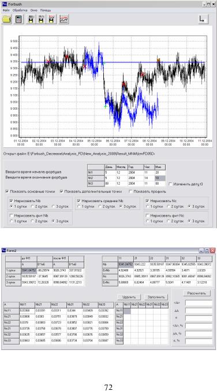Click Мин cell 20 in Nt1 row
The width and height of the screenshot is (217, 391).
point(160,173)
